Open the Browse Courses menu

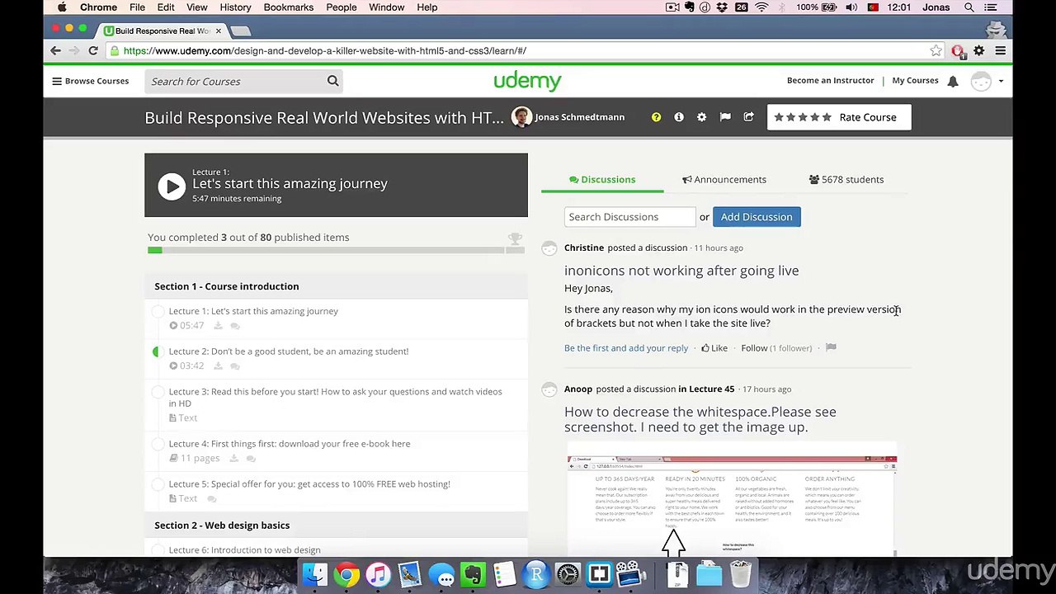(x=91, y=81)
